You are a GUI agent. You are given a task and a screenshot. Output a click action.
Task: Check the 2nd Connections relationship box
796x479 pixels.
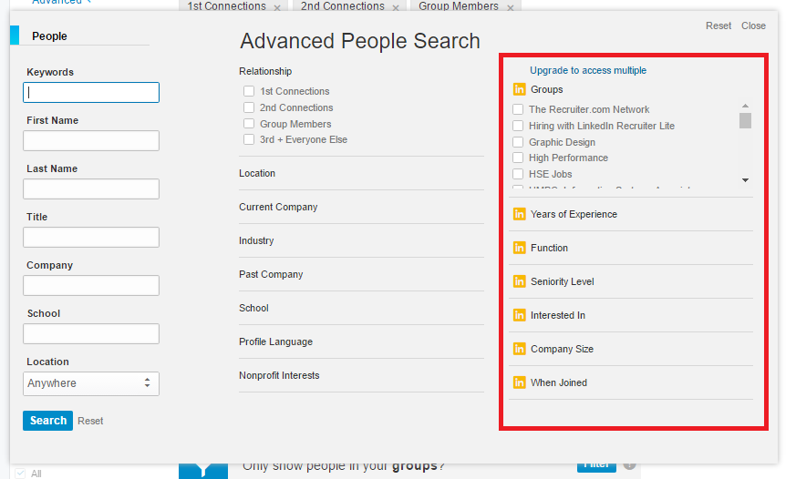coord(249,107)
